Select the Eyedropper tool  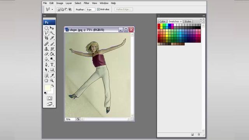tap(52, 75)
